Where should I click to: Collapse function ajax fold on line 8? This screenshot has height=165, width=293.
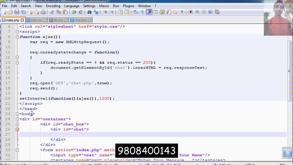[x=17, y=37]
